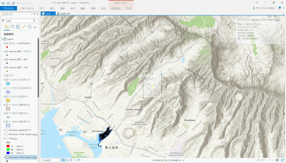Open the 画像 ribbon tab
The image size is (286, 163).
tap(93, 8)
